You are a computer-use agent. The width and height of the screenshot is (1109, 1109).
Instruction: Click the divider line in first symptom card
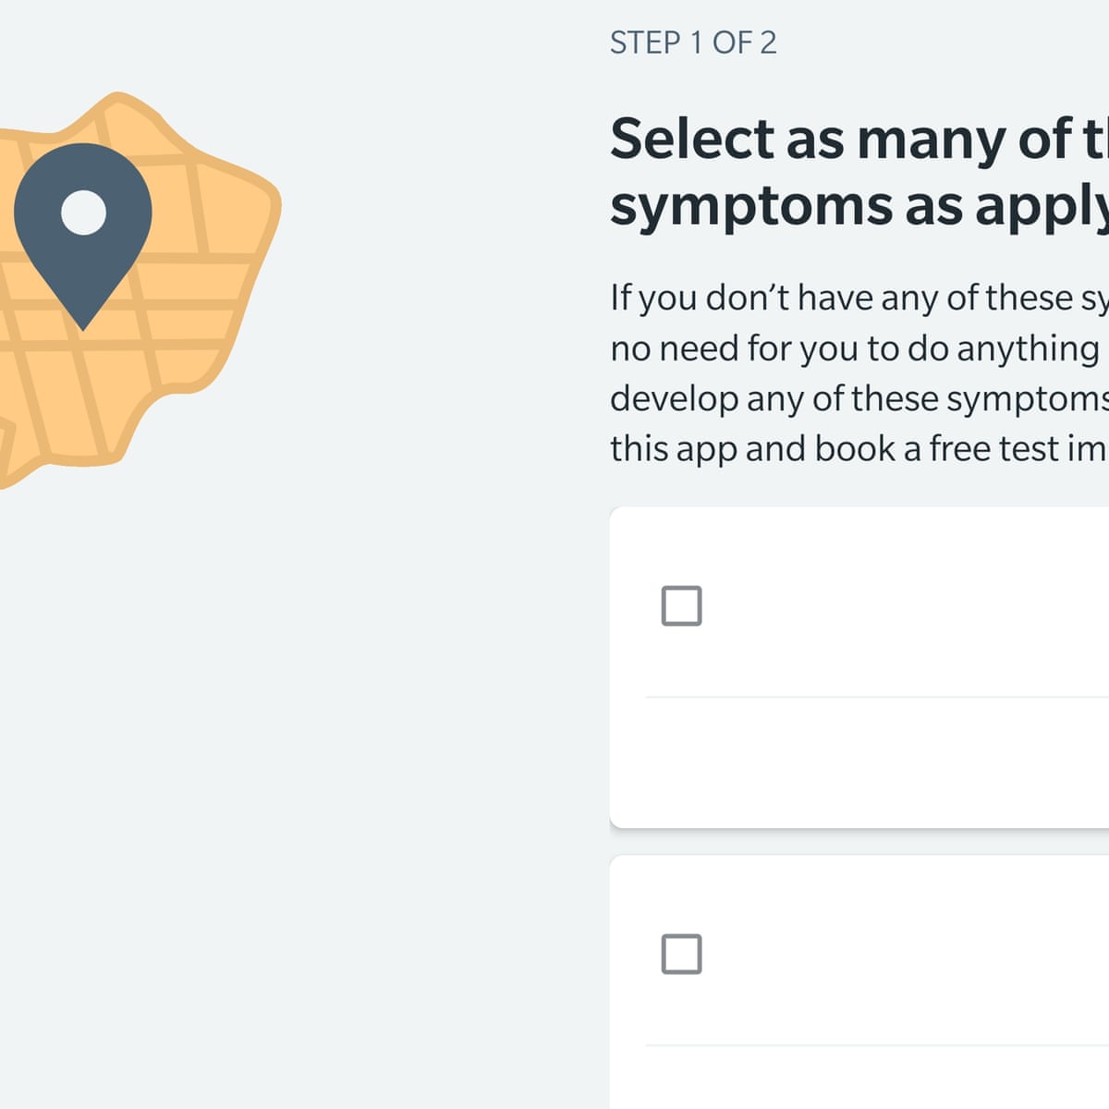click(x=877, y=698)
